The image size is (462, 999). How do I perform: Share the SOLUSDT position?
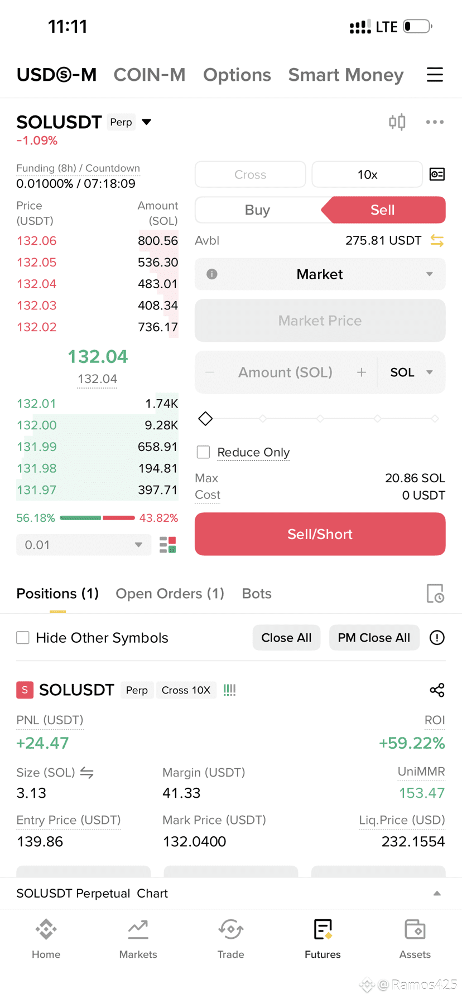(437, 690)
